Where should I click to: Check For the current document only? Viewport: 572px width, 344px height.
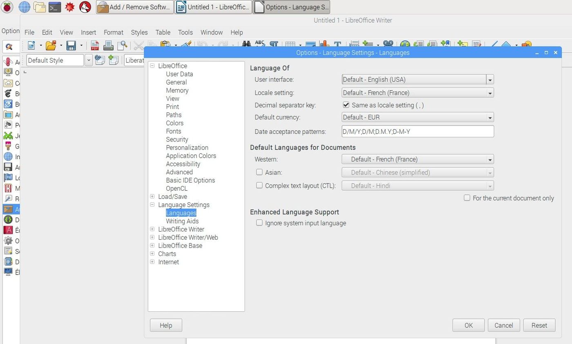(467, 198)
